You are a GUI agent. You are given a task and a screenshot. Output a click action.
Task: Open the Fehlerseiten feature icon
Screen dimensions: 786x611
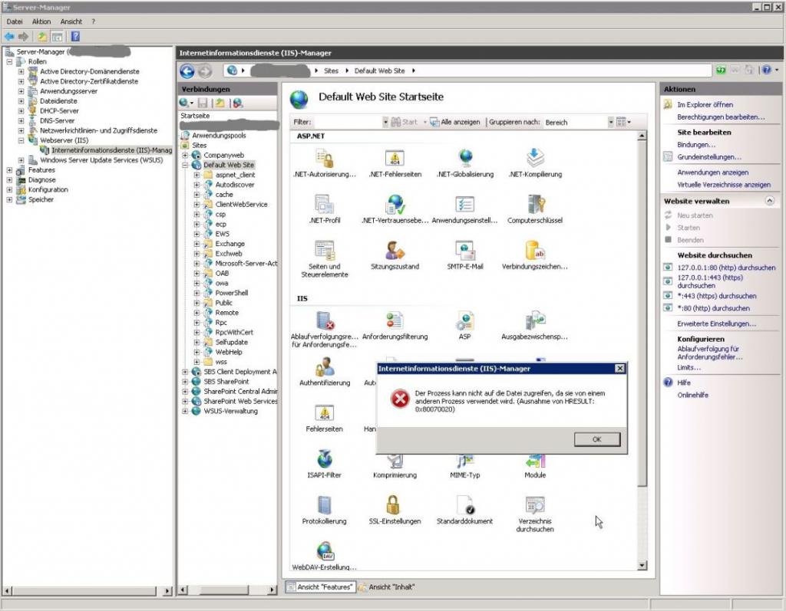click(x=325, y=412)
